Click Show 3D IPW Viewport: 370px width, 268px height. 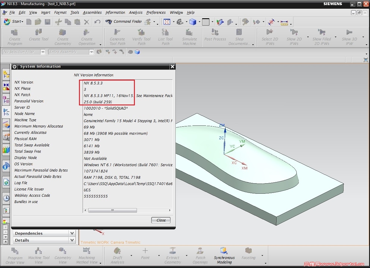click(349, 37)
